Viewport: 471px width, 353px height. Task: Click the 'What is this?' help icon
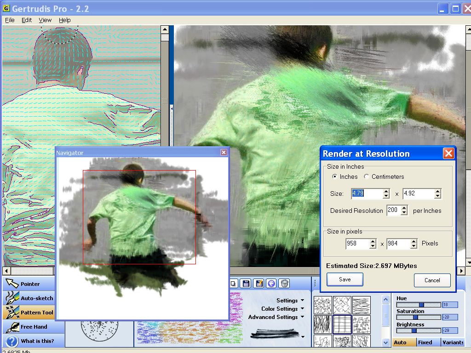pyautogui.click(x=12, y=341)
